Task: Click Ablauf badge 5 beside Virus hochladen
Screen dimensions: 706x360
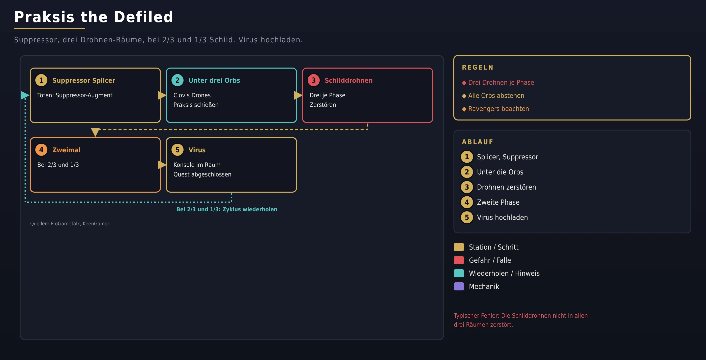Action: (x=467, y=217)
